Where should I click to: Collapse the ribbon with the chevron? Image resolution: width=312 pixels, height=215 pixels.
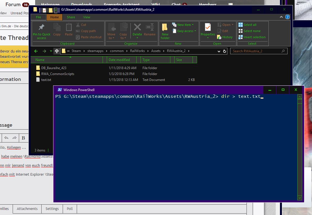click(281, 17)
